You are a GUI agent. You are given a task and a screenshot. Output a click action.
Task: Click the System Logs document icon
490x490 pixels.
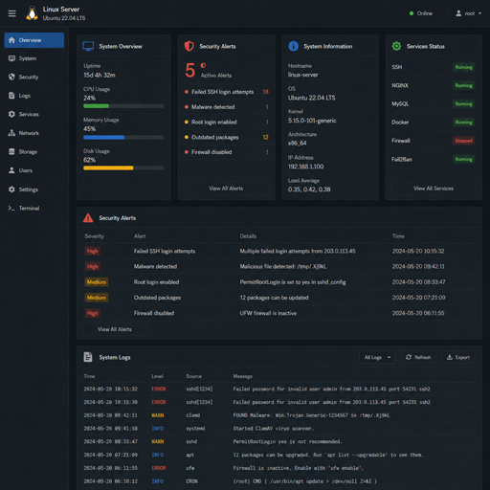(88, 357)
